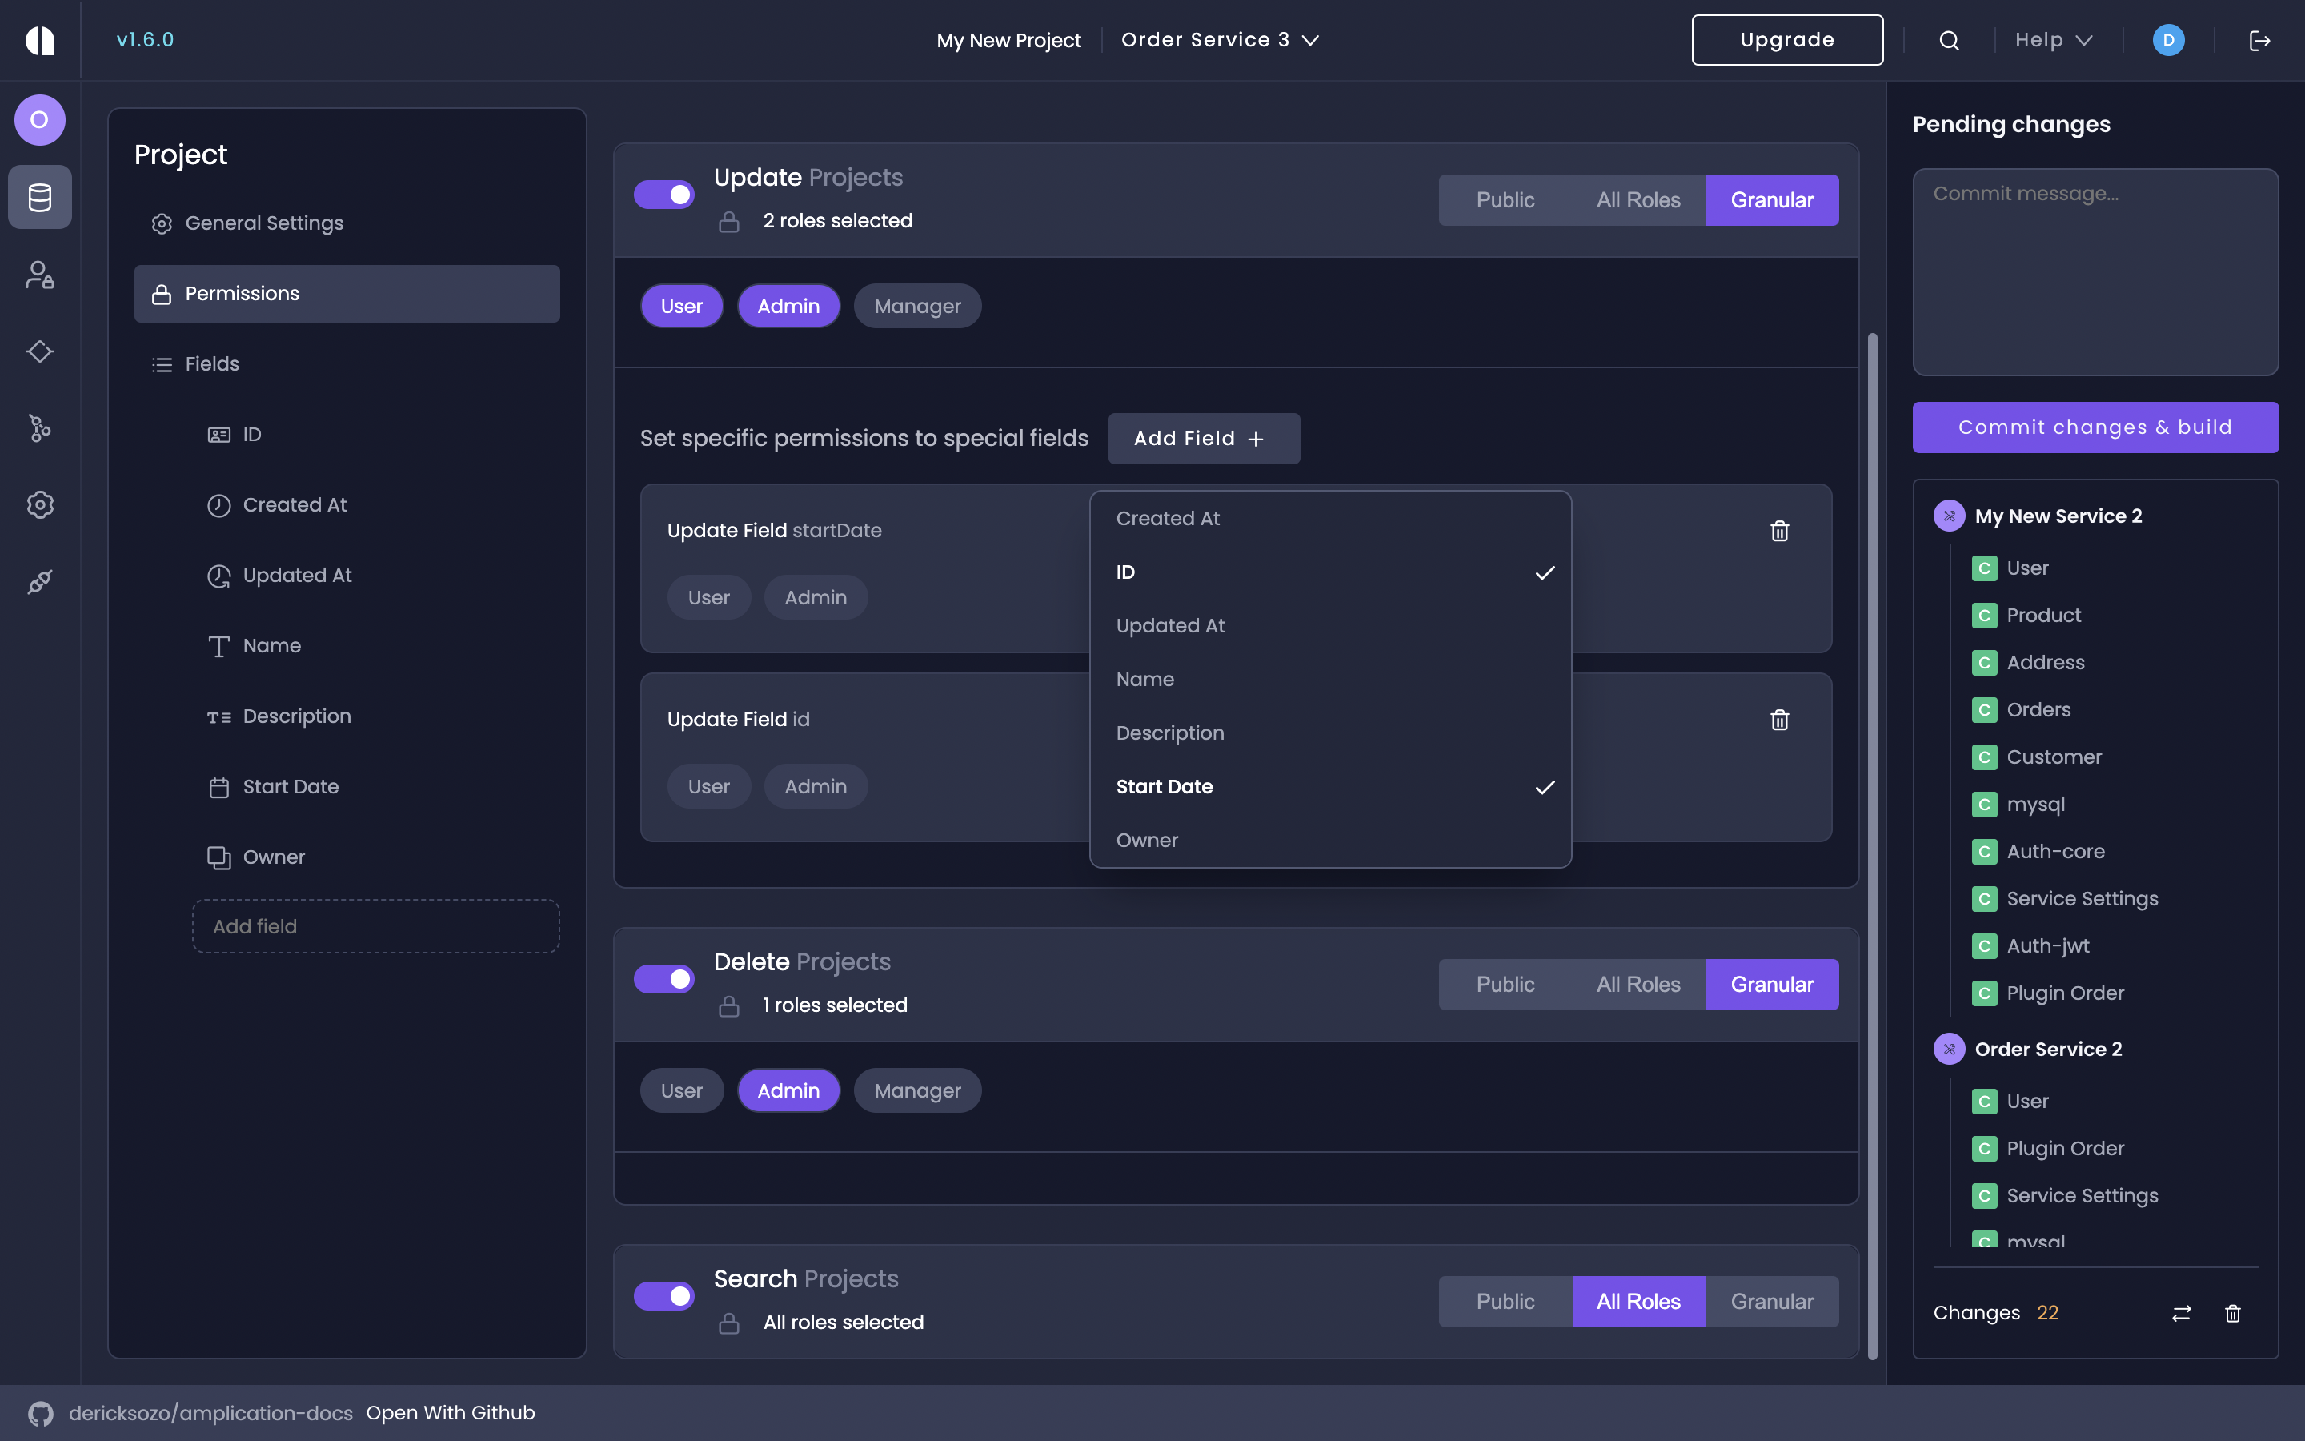Click the search magnifier icon in header
The image size is (2305, 1441).
[1949, 40]
